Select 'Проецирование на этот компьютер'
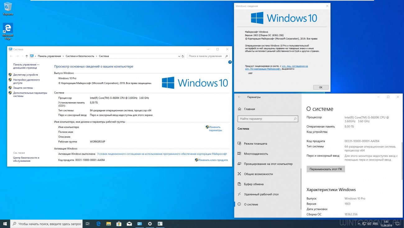Image resolution: width=404 pixels, height=228 pixels. 268,164
